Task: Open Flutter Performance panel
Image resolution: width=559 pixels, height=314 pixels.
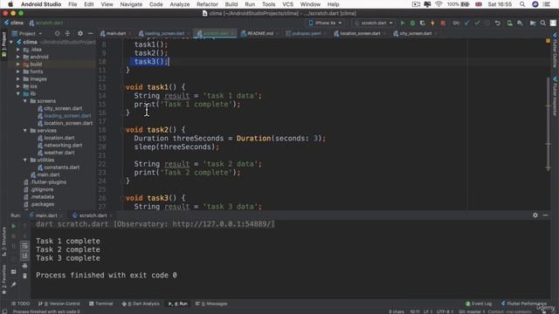Action: [524, 304]
